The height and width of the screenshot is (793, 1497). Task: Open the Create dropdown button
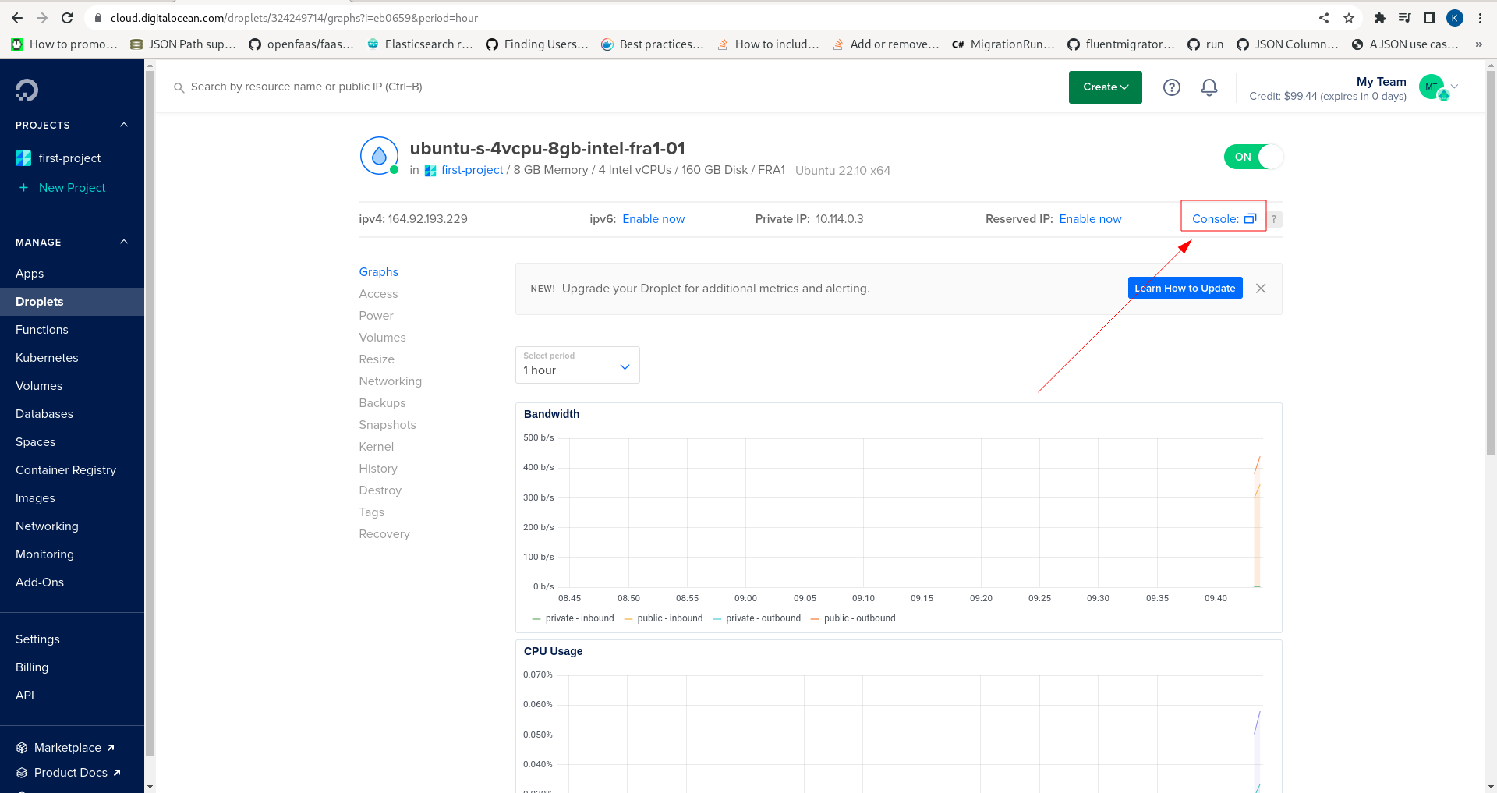coord(1105,87)
